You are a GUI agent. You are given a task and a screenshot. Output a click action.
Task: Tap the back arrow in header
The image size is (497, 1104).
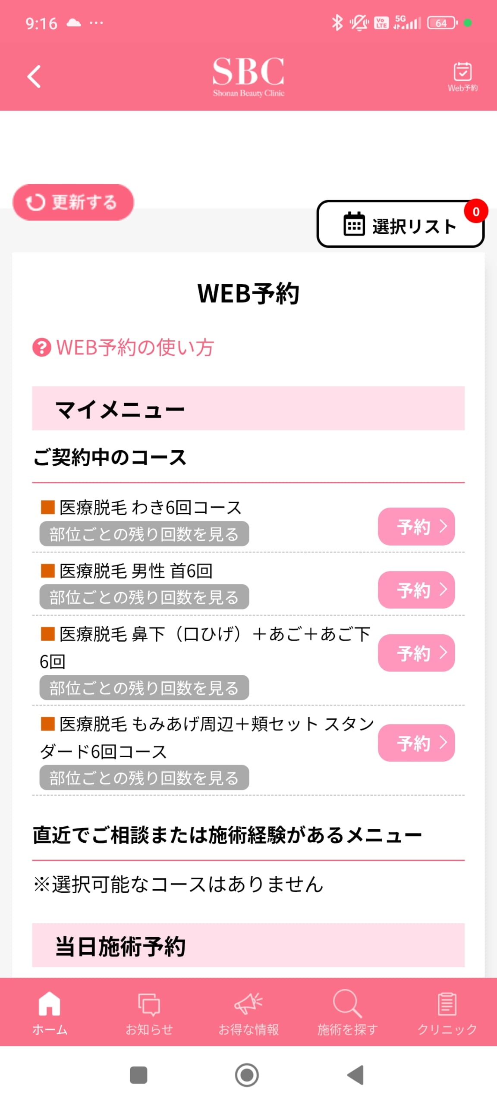click(x=34, y=76)
